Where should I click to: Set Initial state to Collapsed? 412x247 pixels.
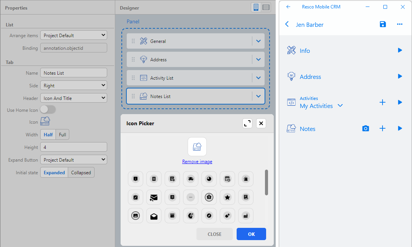tap(81, 173)
